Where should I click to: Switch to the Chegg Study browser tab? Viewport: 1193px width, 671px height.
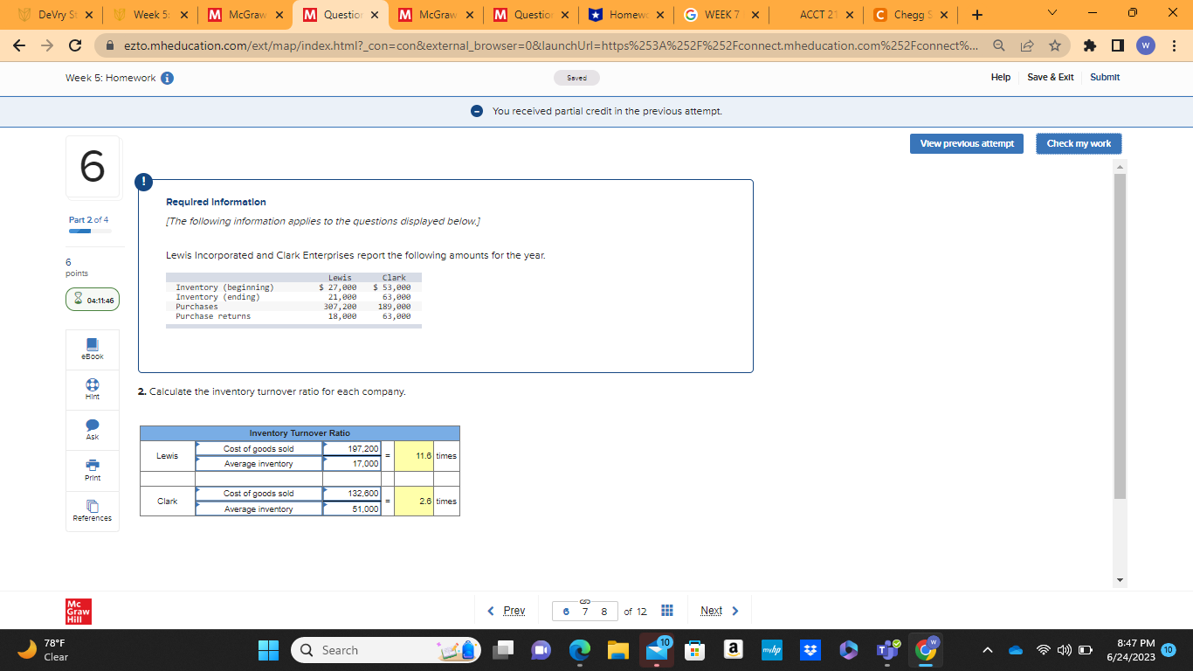(906, 15)
